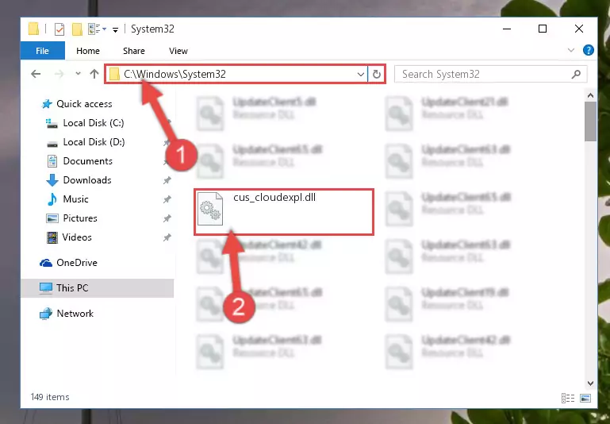Viewport: 610px width, 424px height.
Task: Click the address bar path C:\Windows\System32
Action: [175, 74]
